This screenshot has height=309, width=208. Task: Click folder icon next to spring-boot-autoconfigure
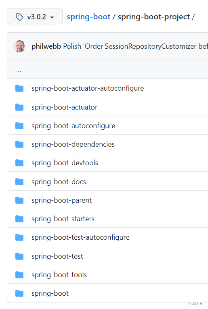[19, 126]
